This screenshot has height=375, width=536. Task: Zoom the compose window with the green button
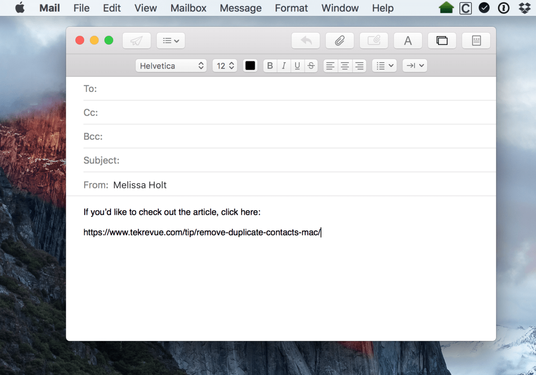click(109, 41)
